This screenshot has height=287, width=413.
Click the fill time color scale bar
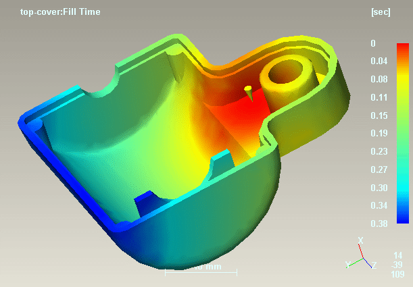coord(403,134)
